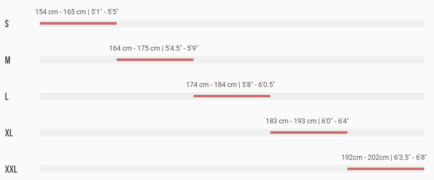
Task: Click the gray track right of S bar
Action: tap(270, 23)
